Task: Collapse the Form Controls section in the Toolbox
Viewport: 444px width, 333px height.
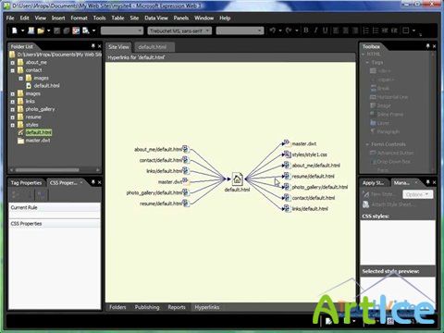Action: point(367,144)
